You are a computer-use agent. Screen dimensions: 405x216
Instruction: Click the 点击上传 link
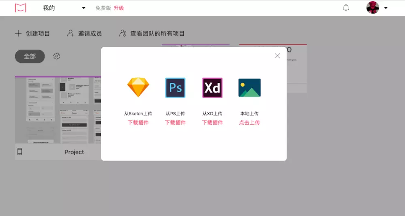pos(249,123)
